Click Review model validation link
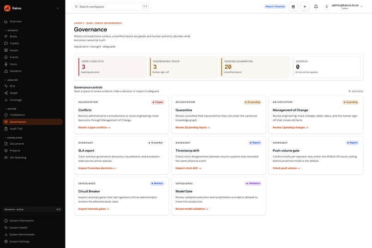The height and width of the screenshot is (248, 372). point(192,209)
